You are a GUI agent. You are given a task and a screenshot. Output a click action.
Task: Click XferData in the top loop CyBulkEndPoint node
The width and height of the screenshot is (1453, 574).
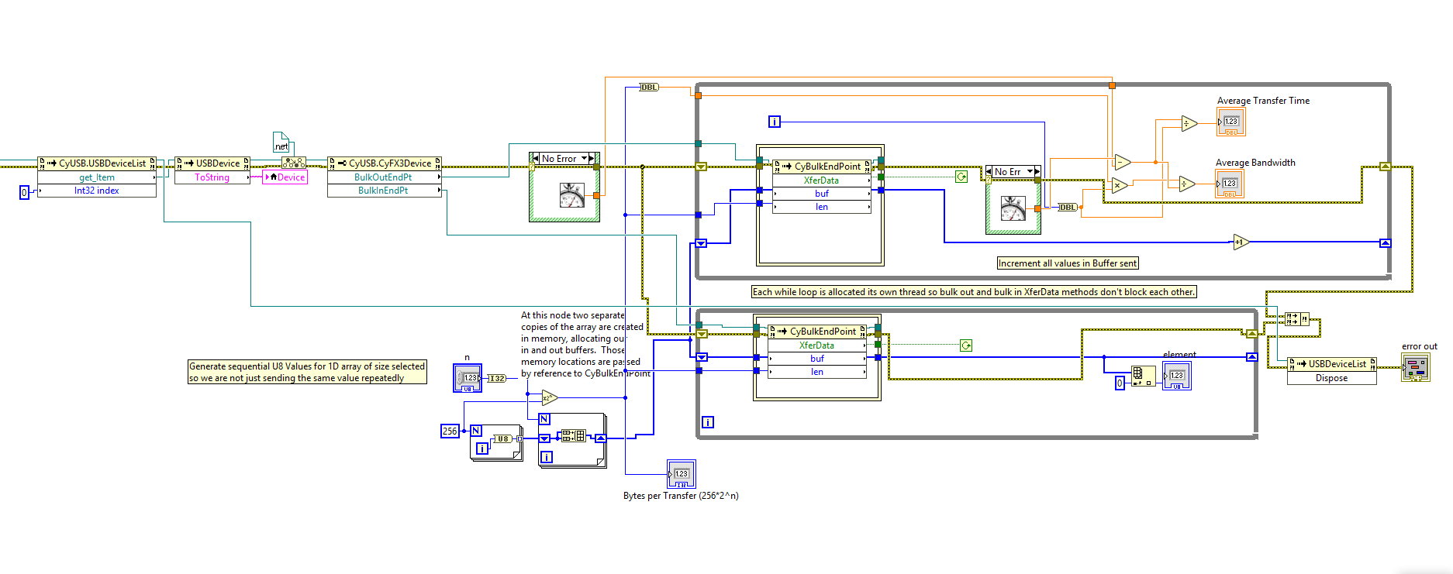[822, 180]
